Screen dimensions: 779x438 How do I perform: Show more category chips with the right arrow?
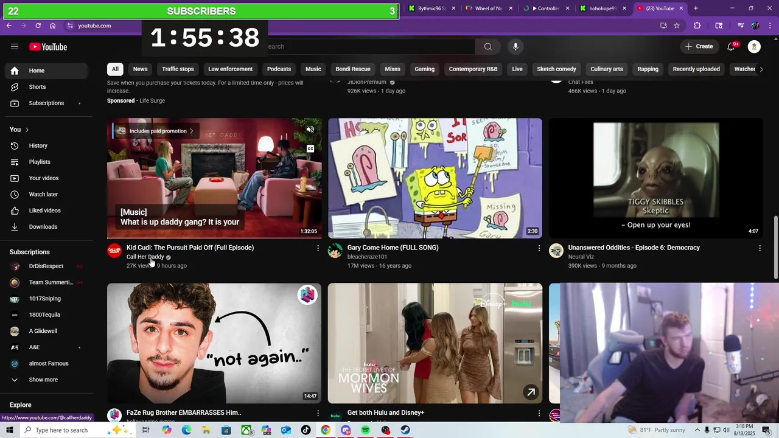761,69
